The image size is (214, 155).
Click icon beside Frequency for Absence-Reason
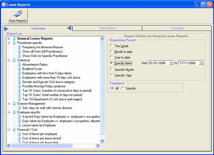(x=19, y=47)
